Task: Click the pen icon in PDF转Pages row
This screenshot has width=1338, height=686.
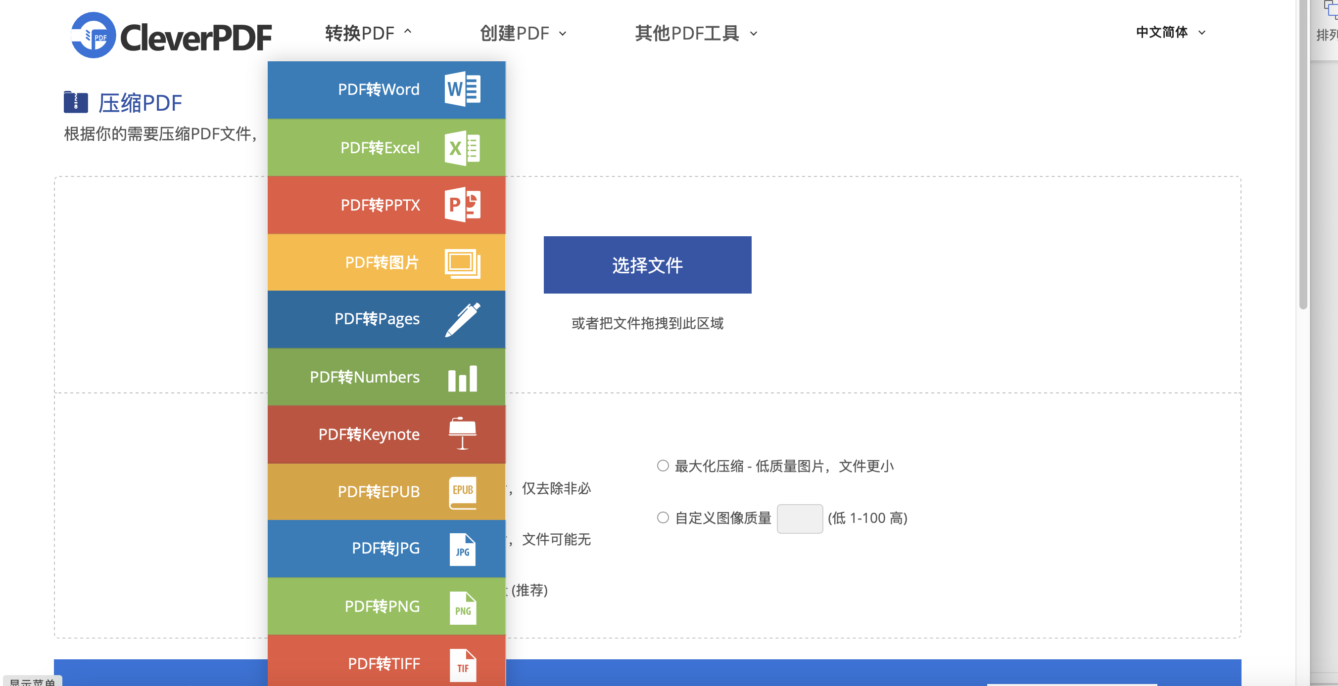Action: 462,319
